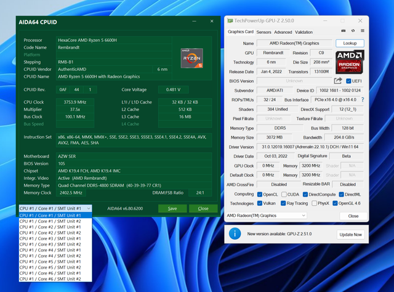Image resolution: width=394 pixels, height=292 pixels.
Task: Toggle the Ray Tracing checkbox
Action: (283, 203)
